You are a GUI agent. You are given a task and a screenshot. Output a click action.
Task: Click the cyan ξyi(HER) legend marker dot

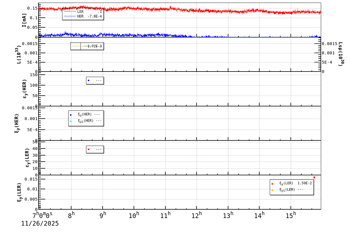pyautogui.click(x=71, y=122)
